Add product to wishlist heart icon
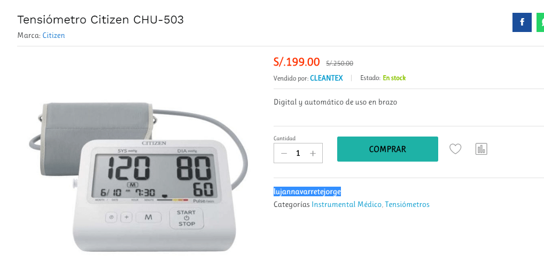544x264 pixels. pyautogui.click(x=455, y=149)
